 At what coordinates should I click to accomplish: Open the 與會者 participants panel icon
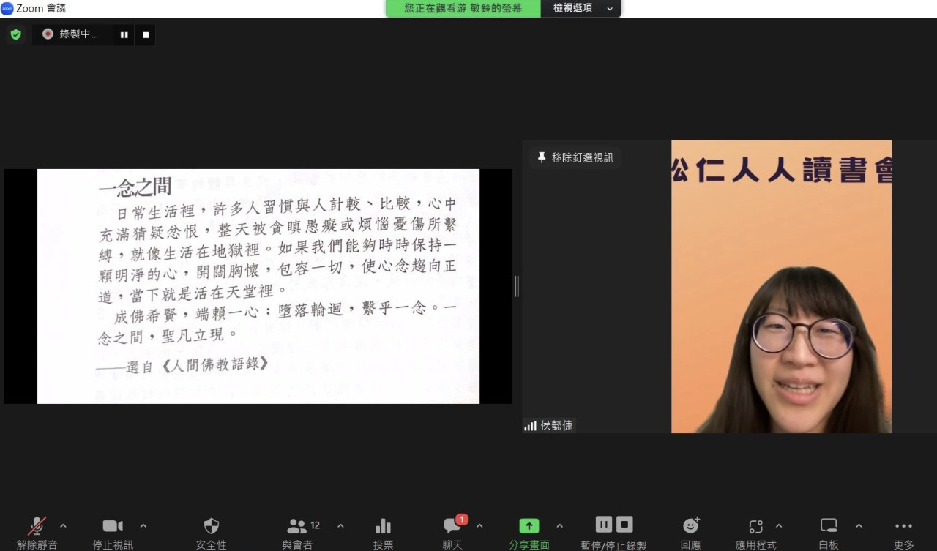tap(299, 525)
